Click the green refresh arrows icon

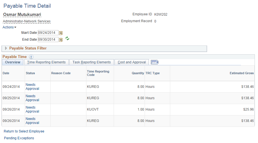click(67, 38)
